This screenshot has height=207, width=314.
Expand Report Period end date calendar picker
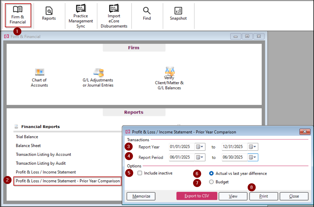(253, 157)
